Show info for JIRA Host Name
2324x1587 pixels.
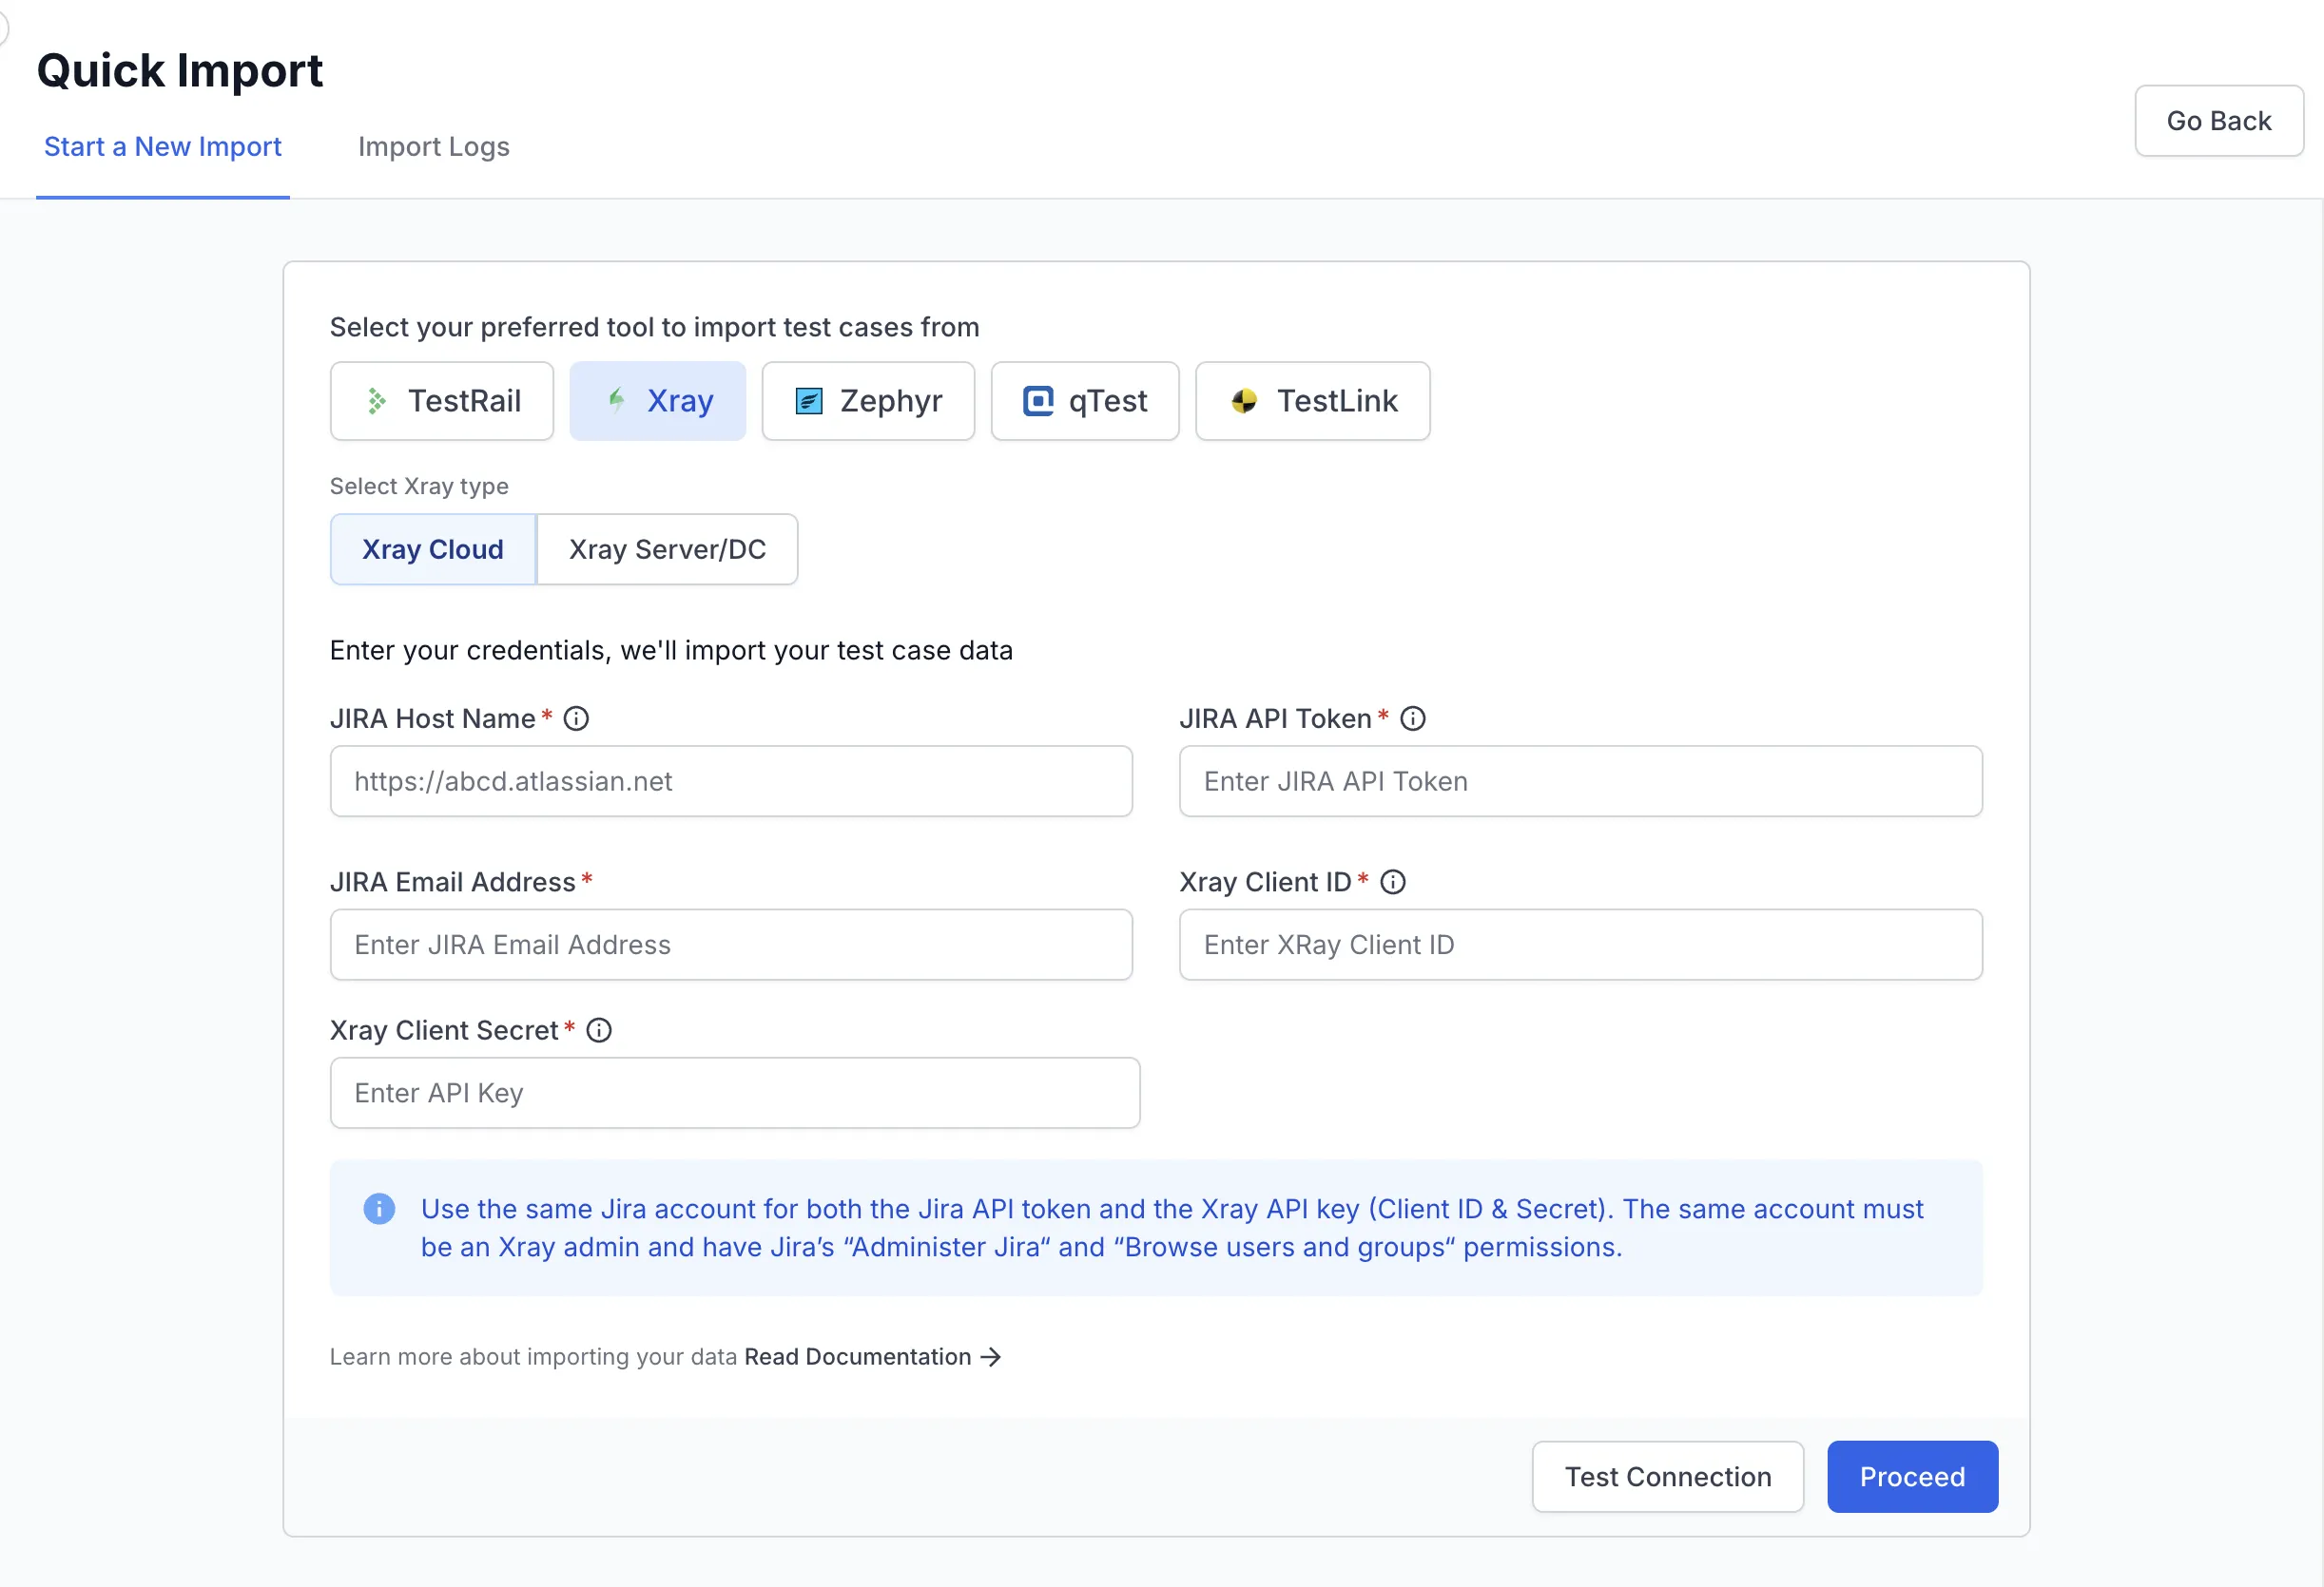click(x=576, y=718)
